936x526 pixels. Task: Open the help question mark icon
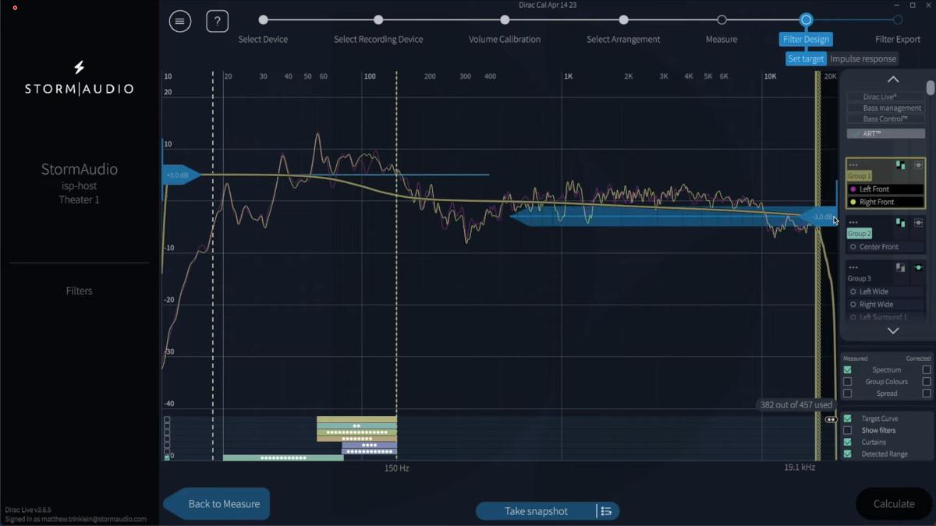tap(217, 21)
